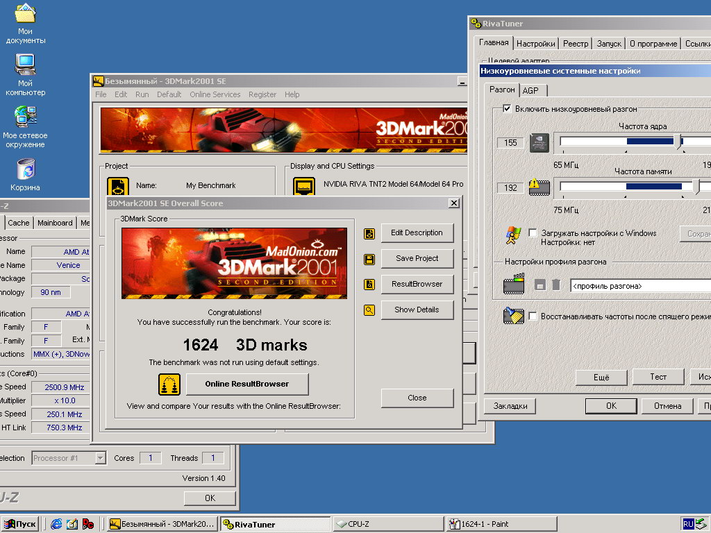
Task: Open the профиль разгона combo box
Action: [x=640, y=286]
